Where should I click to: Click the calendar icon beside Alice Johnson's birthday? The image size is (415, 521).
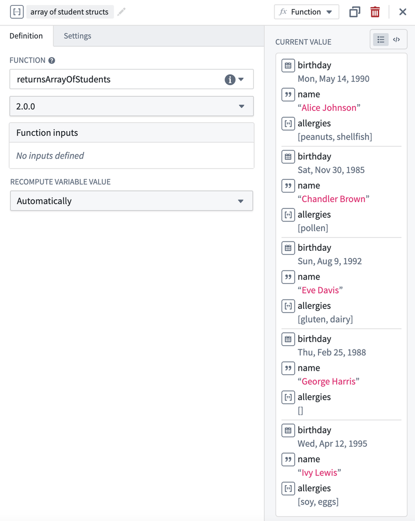click(x=288, y=65)
